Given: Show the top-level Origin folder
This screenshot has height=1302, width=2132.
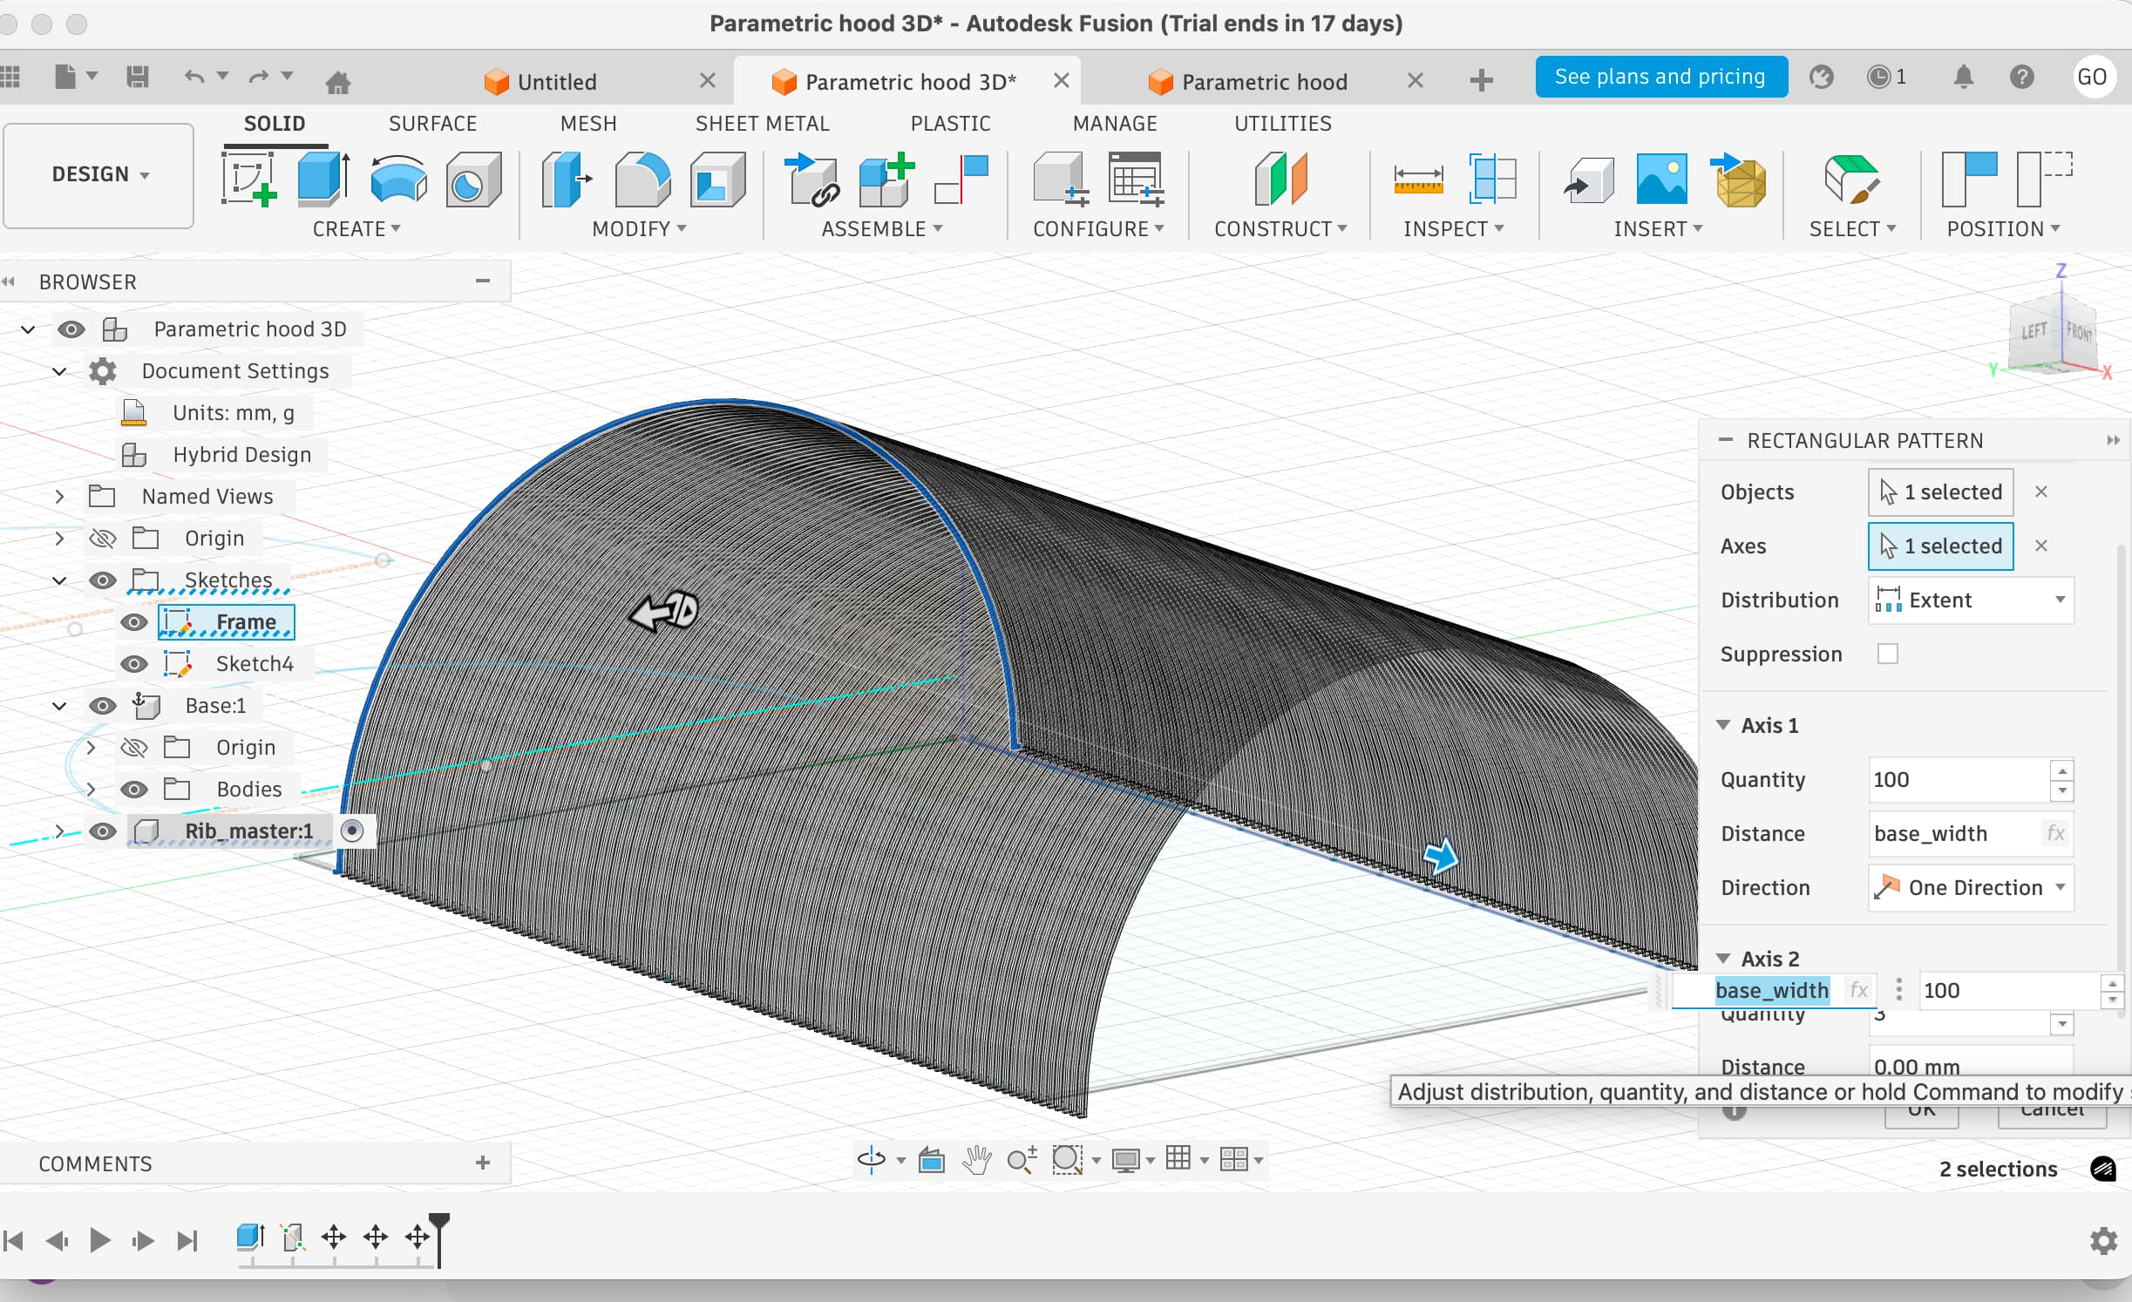Looking at the screenshot, I should [x=103, y=539].
